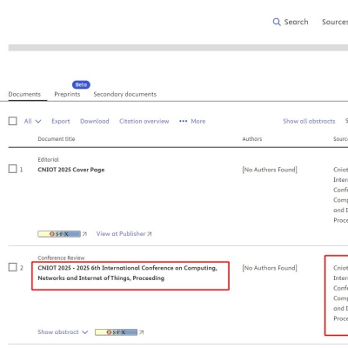Switch to the Preprints tab
The width and height of the screenshot is (348, 348).
67,94
